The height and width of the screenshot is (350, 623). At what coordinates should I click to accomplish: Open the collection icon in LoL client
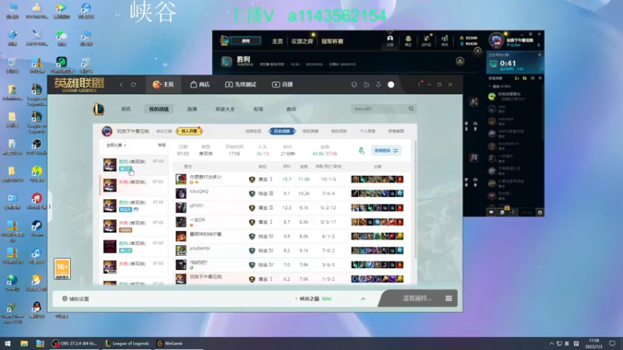tap(408, 40)
